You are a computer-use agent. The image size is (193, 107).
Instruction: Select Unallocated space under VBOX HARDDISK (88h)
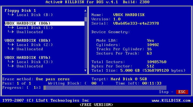(29, 49)
